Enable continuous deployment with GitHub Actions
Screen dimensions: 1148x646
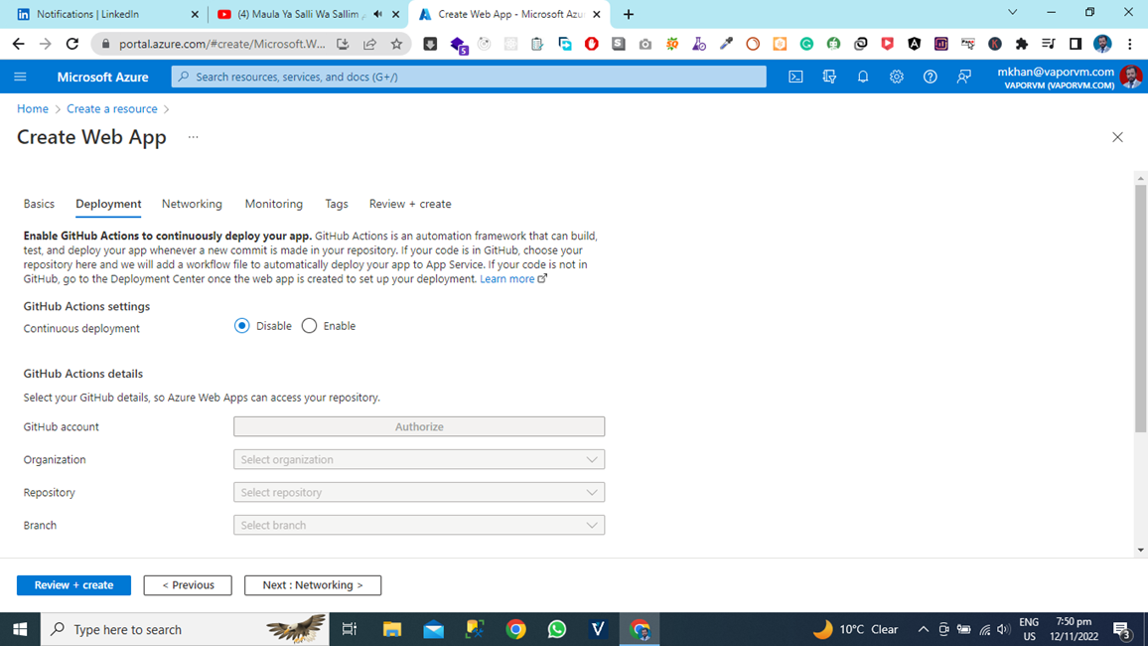[x=308, y=325]
